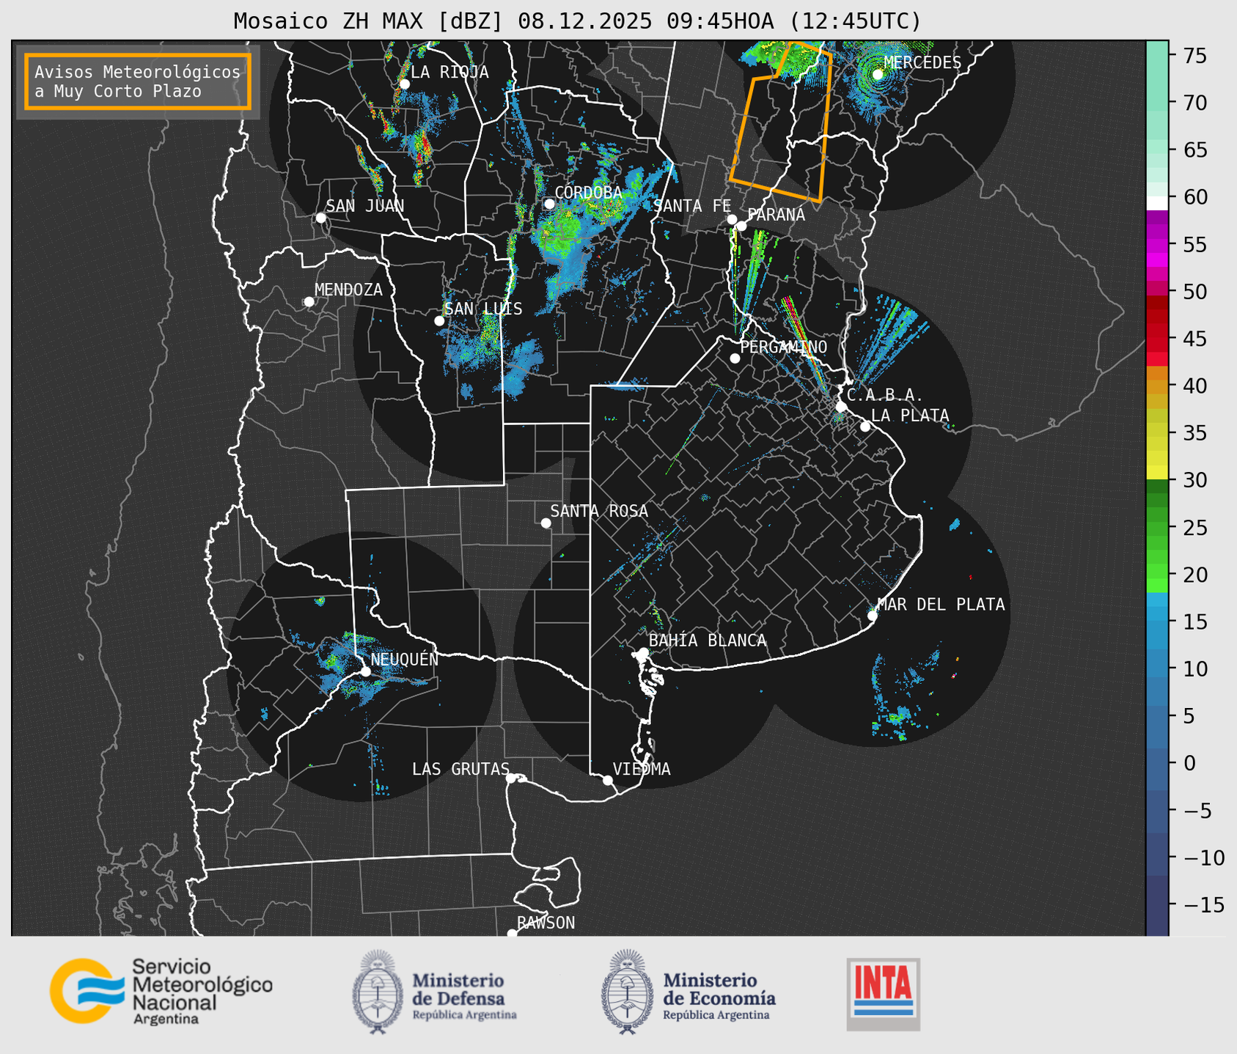Click the 60 dBZ white band on scale
The image size is (1237, 1054).
pyautogui.click(x=1157, y=202)
